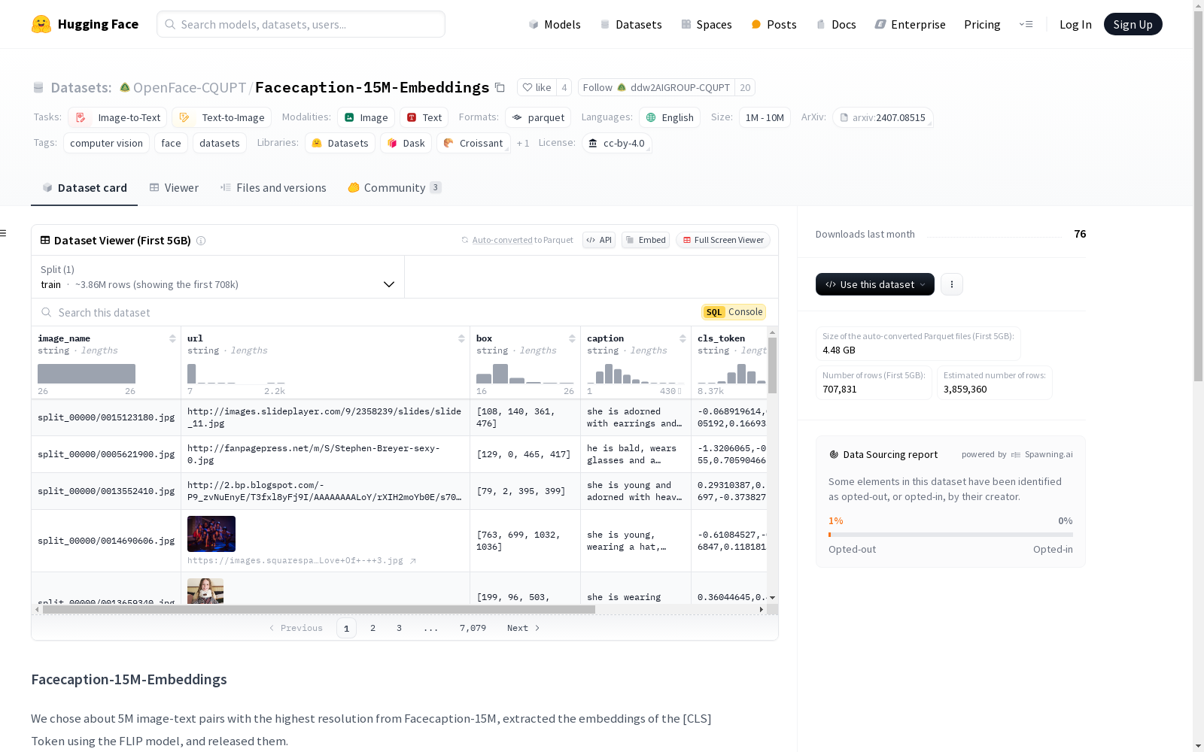1204x752 pixels.
Task: Select the 1M - 10M size tag
Action: pos(765,117)
